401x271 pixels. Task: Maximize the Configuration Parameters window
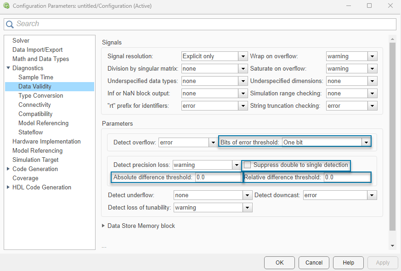tap(369, 6)
